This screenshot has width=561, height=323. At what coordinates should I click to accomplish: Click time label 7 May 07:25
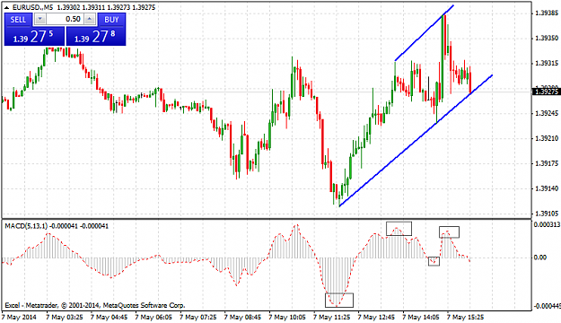197,318
